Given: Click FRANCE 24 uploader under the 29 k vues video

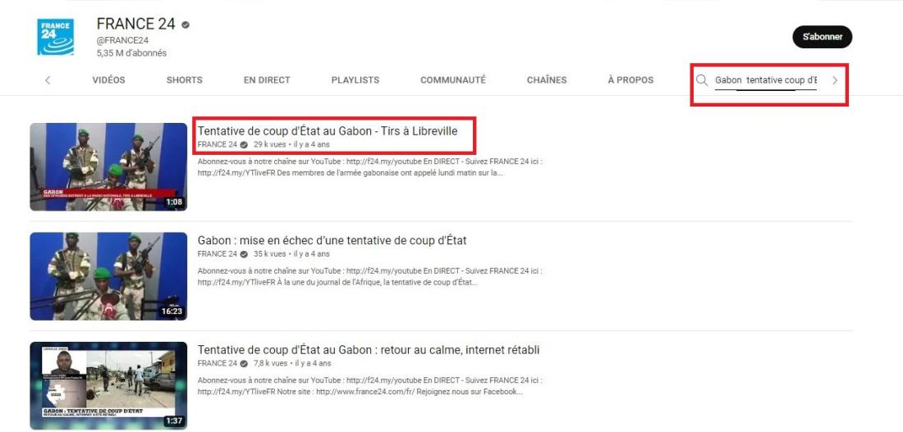Looking at the screenshot, I should click(217, 144).
